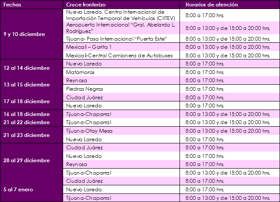Click the 'Mexicali – Garita 1' cell
The height and width of the screenshot is (202, 280).
[121, 47]
